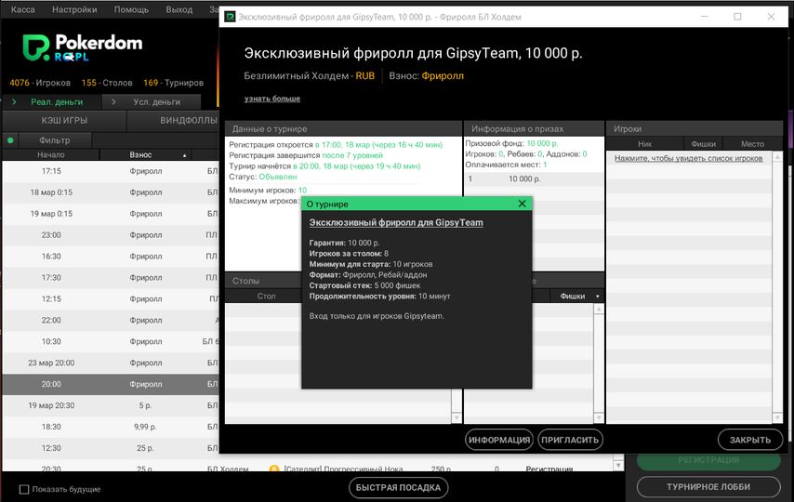Click the ИНФОРМАЦИЯ button
Image resolution: width=794 pixels, height=502 pixels.
[499, 440]
